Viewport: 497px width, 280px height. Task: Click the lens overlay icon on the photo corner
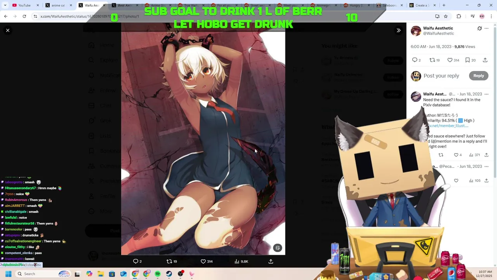pyautogui.click(x=278, y=248)
